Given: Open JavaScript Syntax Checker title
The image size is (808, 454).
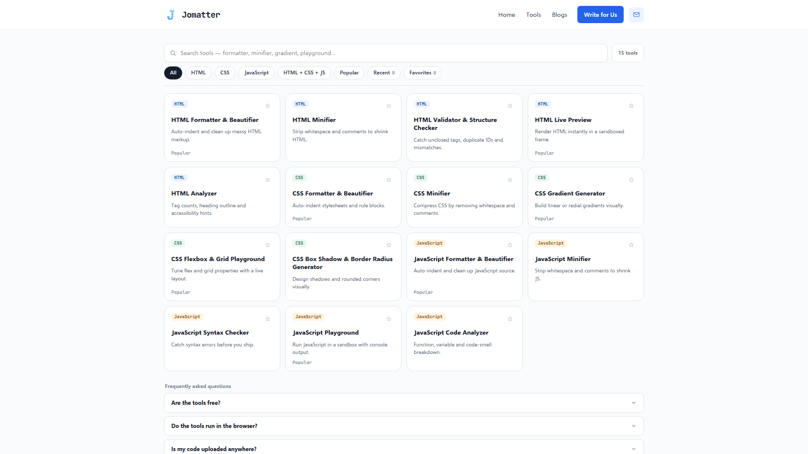Looking at the screenshot, I should click(210, 333).
